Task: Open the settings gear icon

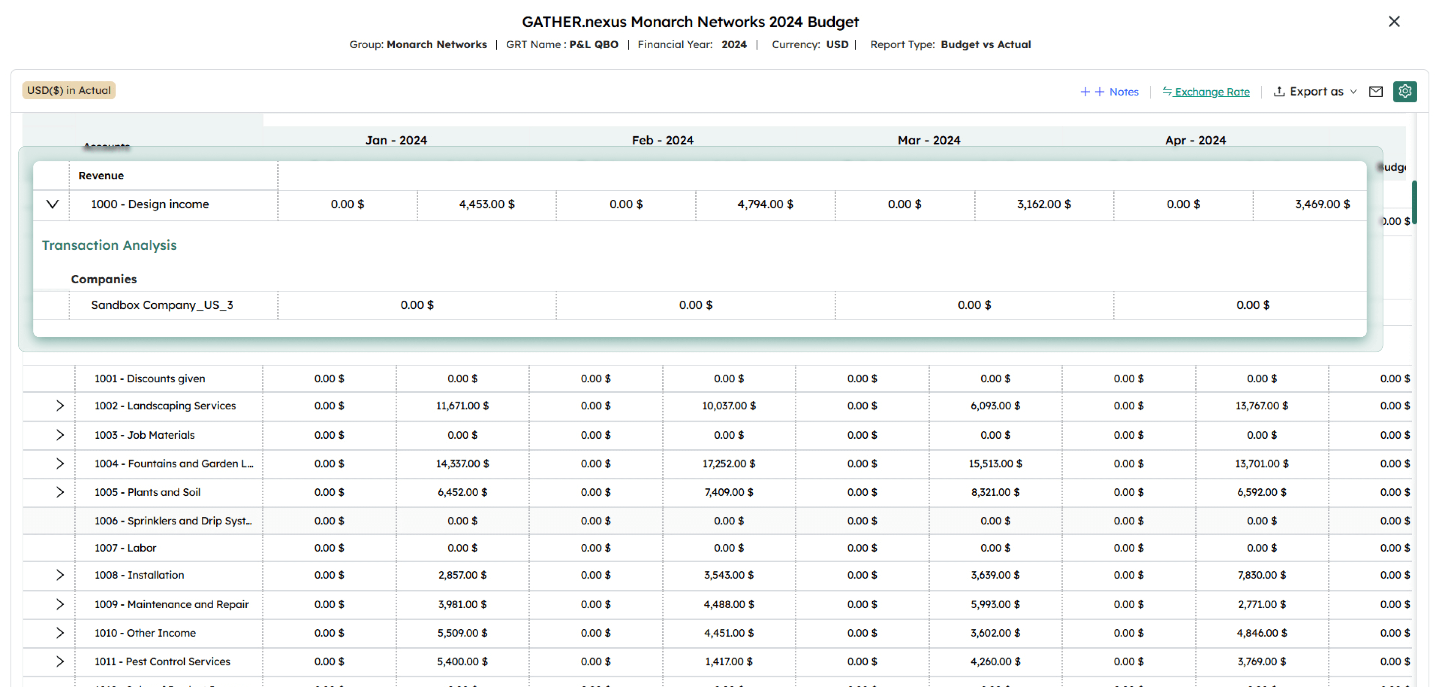Action: 1404,91
